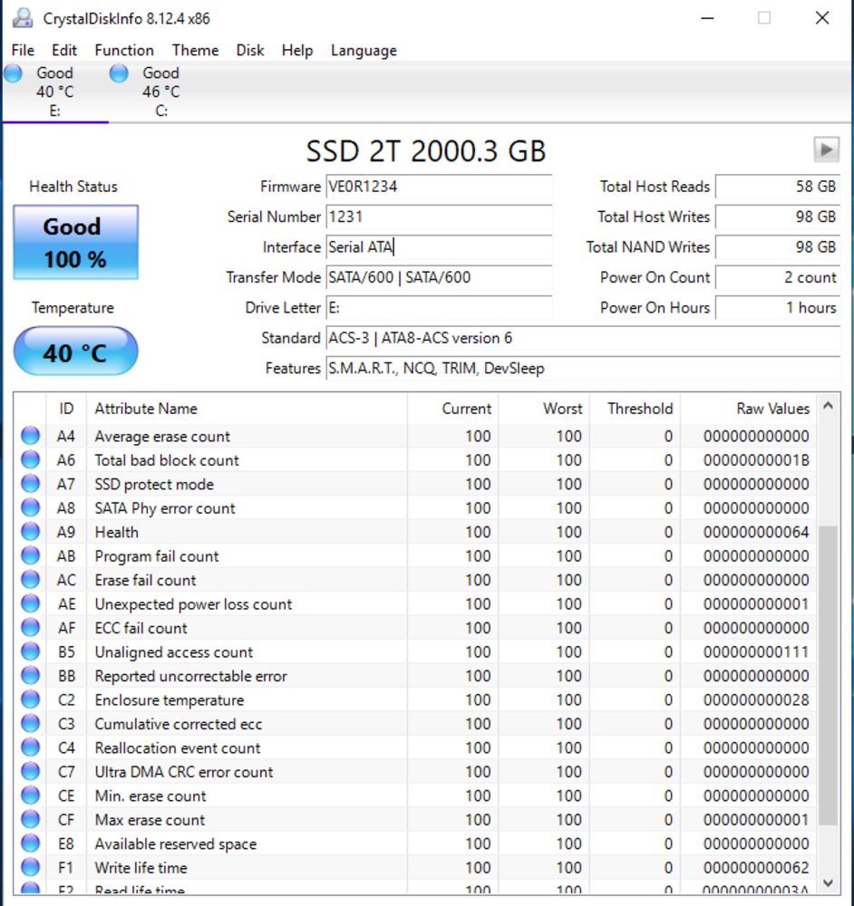Click the 40 °C temperature button

[76, 352]
